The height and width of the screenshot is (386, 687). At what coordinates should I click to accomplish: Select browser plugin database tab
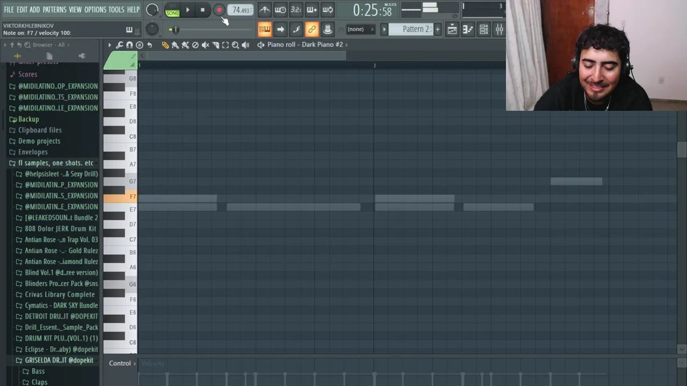point(82,56)
